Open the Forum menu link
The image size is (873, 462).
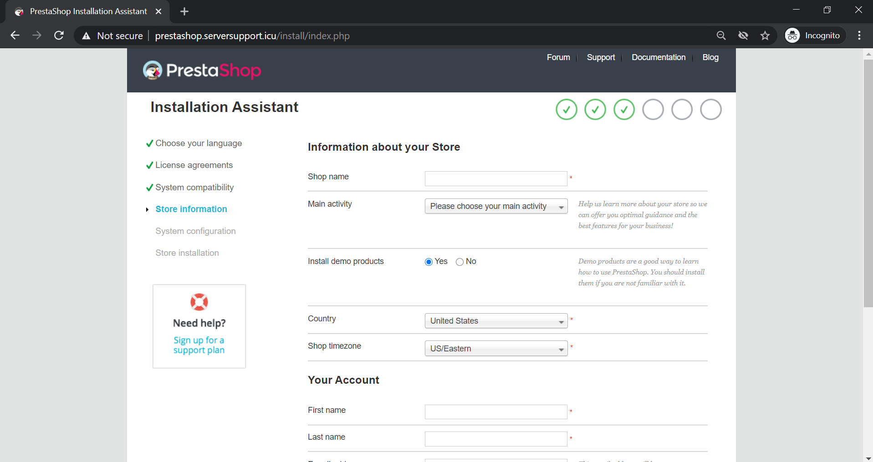point(558,57)
